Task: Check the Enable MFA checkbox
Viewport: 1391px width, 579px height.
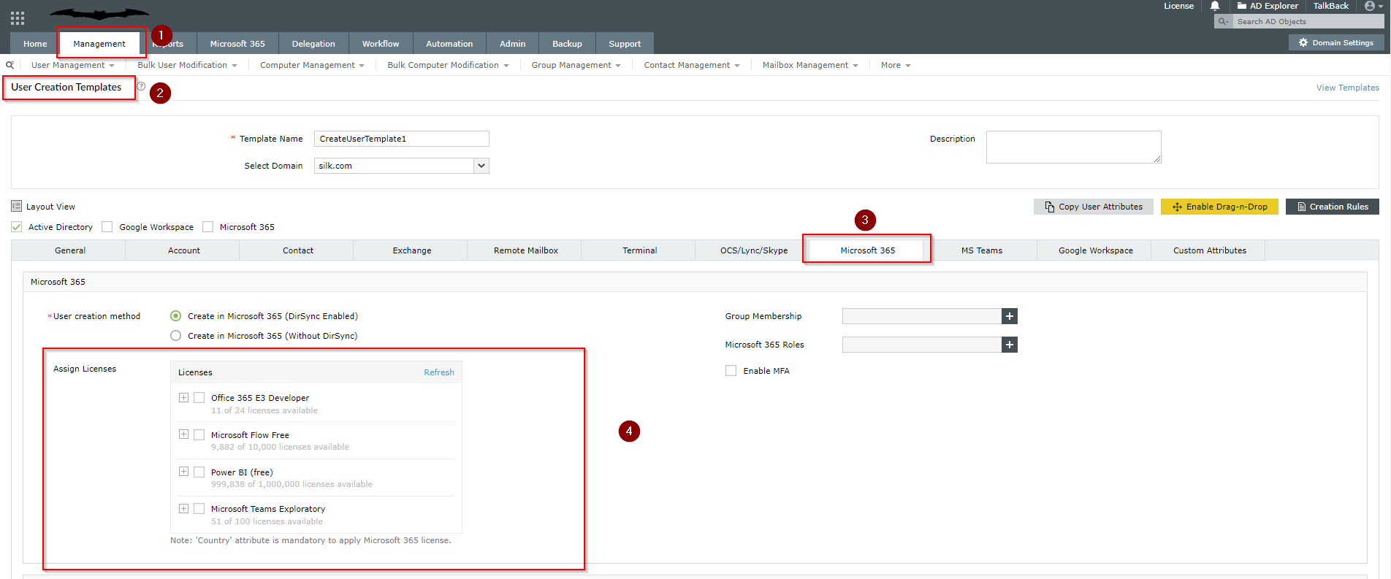Action: point(731,371)
